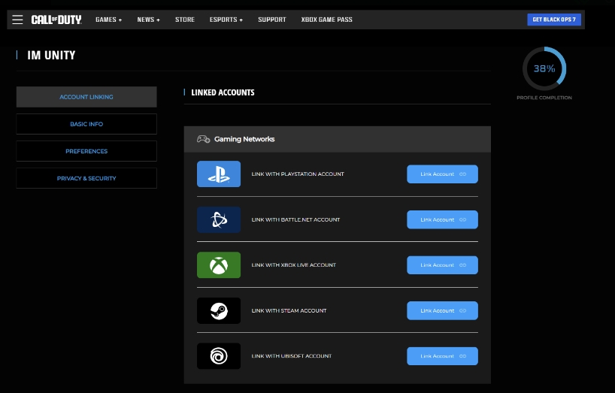Screen dimensions: 615x393
Task: Click the Call of Duty logo
Action: pos(56,20)
